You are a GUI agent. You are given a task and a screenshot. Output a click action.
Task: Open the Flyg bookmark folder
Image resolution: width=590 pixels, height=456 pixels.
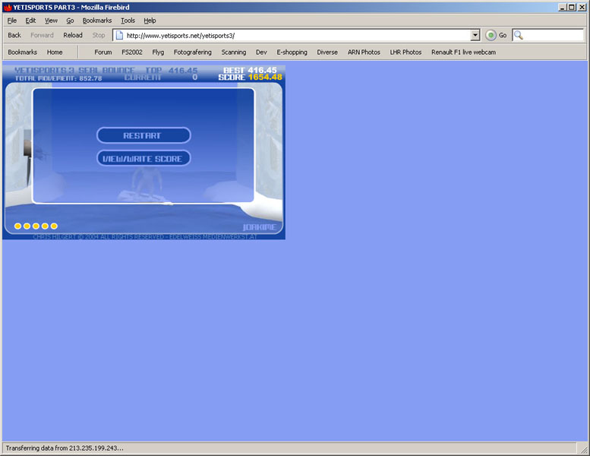tap(158, 52)
